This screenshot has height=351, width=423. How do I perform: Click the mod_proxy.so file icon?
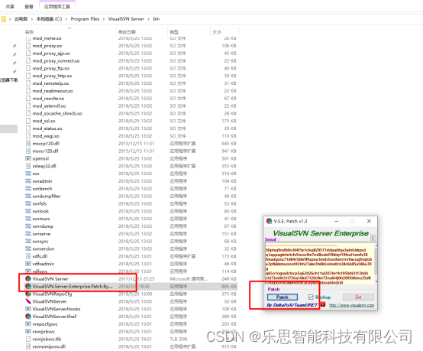[28, 46]
